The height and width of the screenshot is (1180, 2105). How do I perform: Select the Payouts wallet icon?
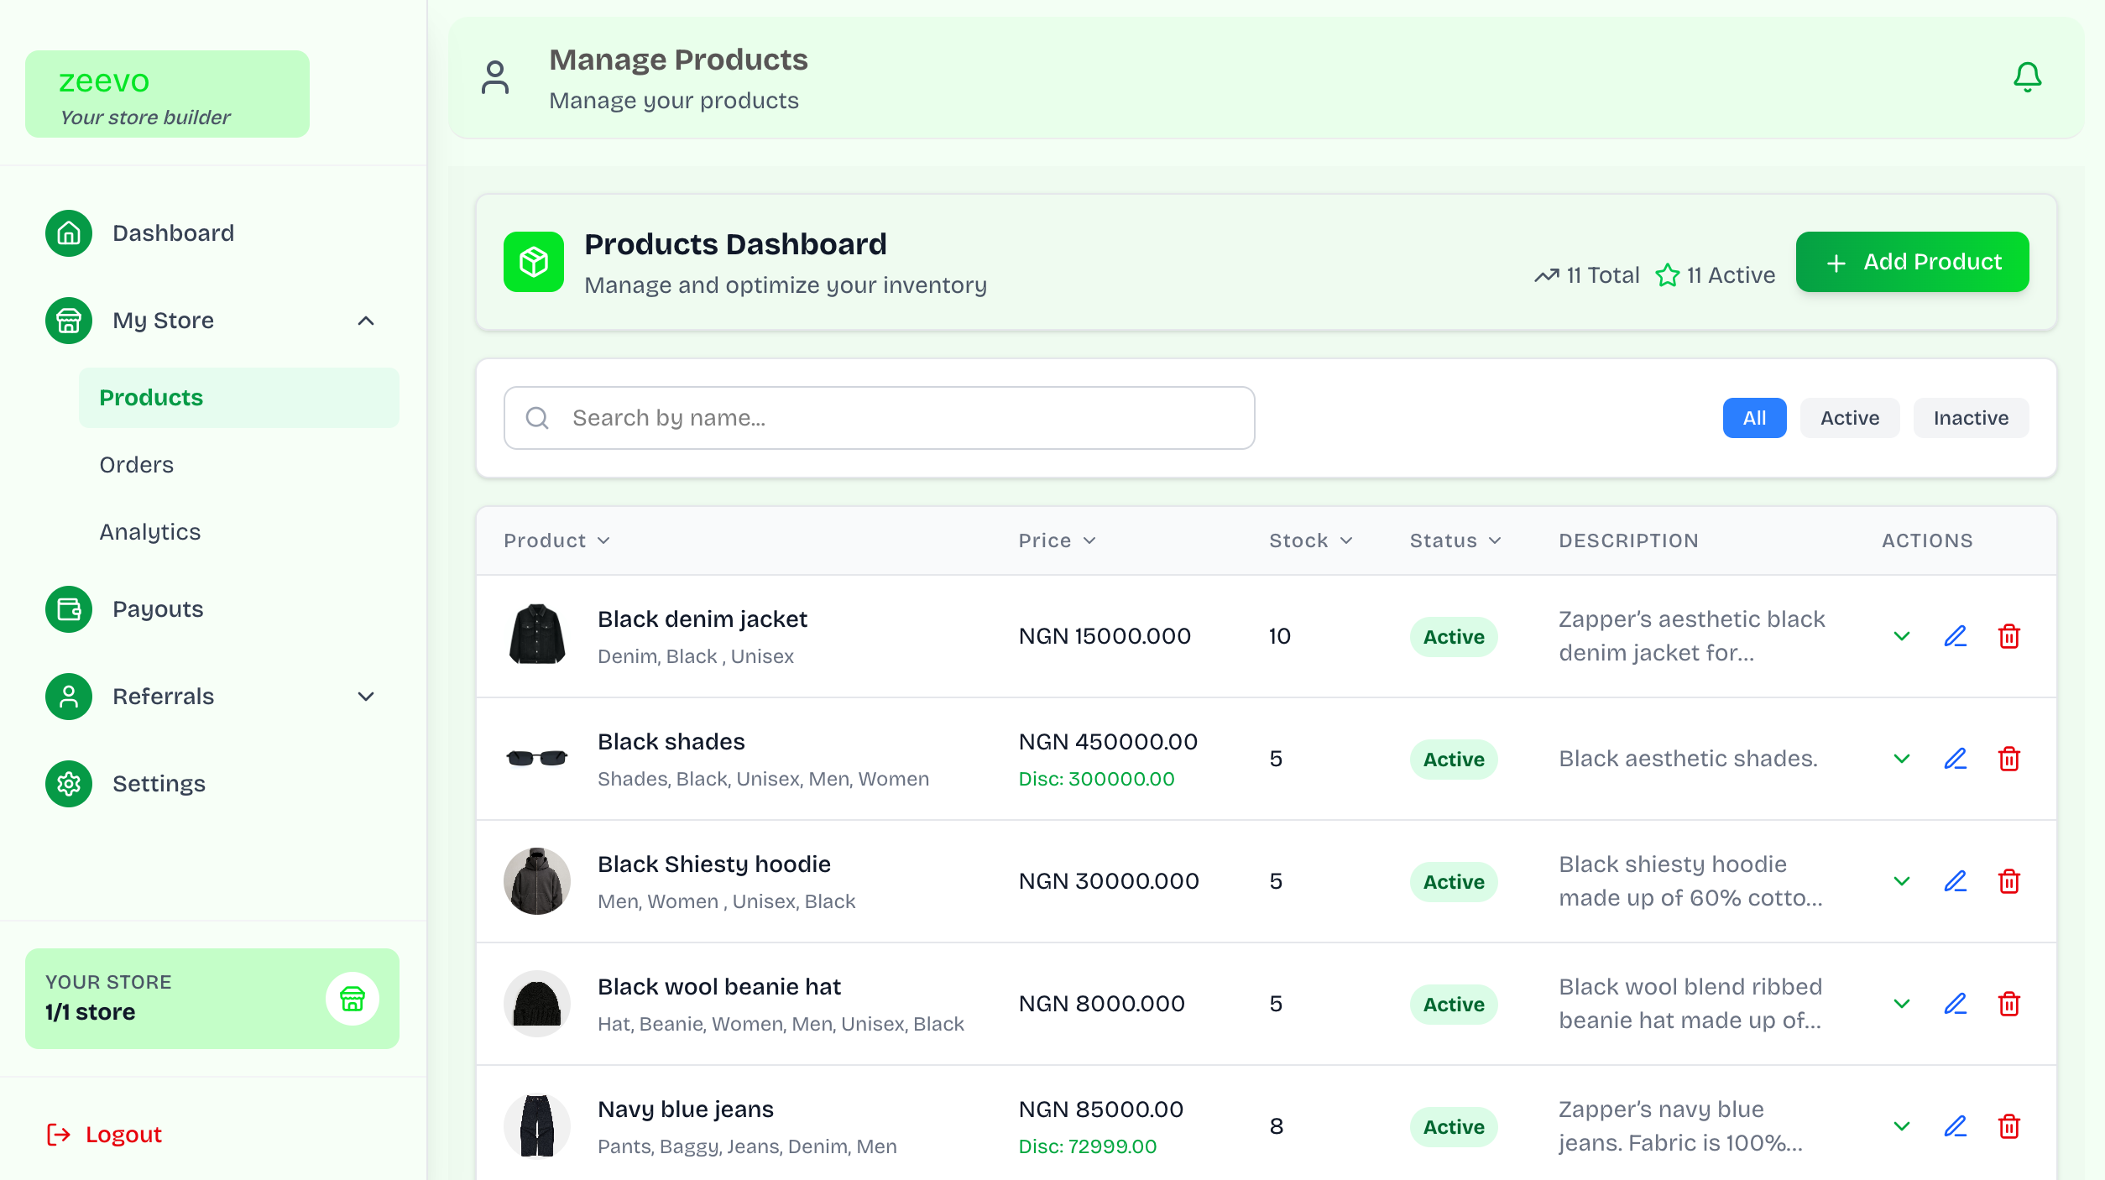pyautogui.click(x=68, y=609)
